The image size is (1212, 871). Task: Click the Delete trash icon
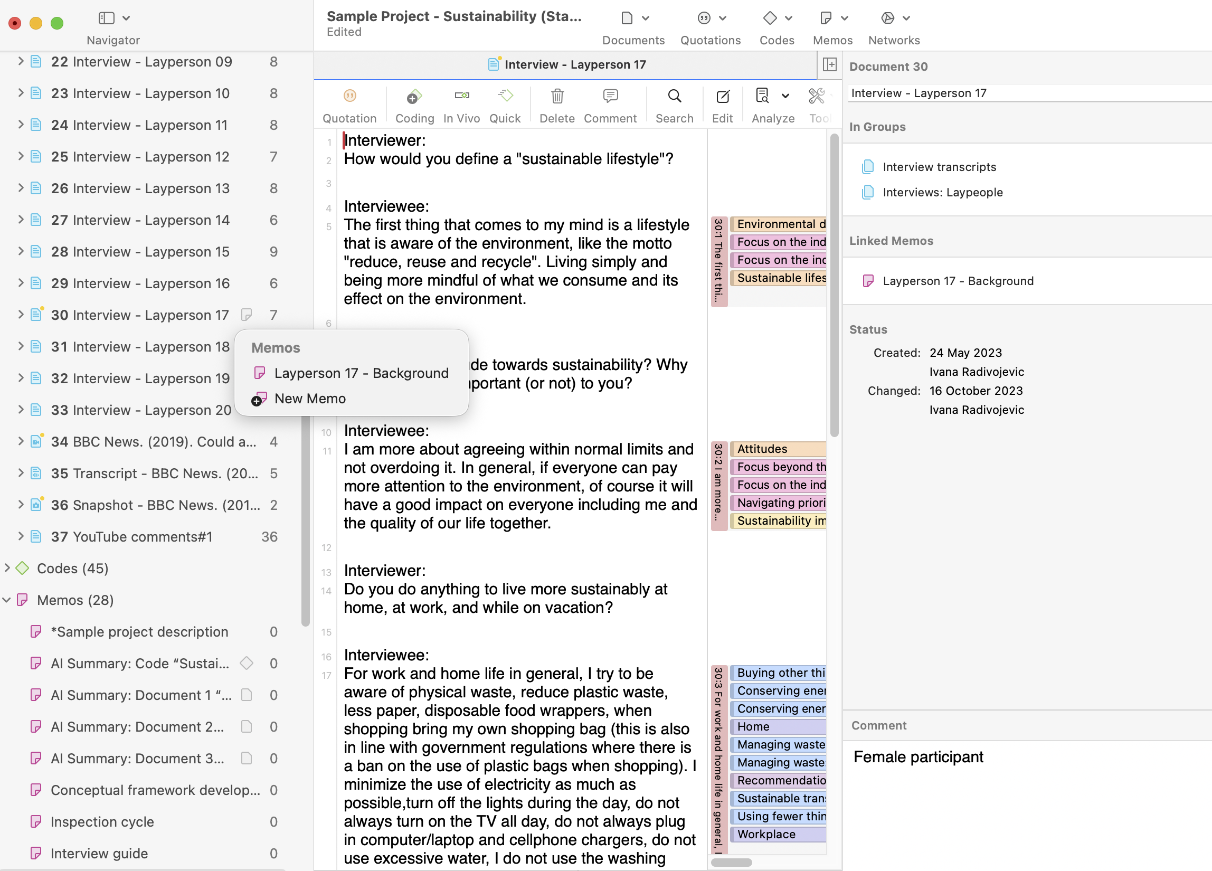557,97
